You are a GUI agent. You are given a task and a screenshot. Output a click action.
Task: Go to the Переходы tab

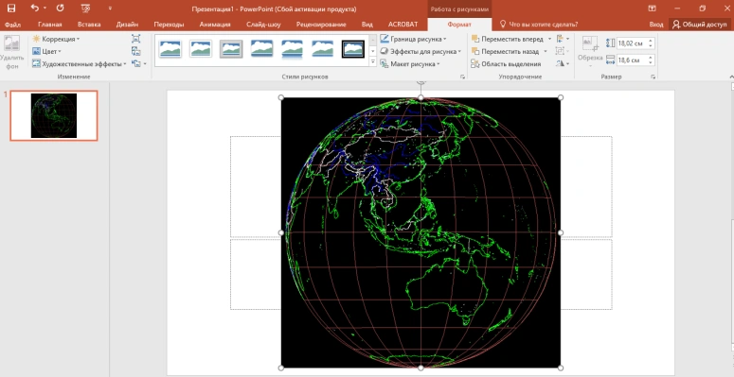(169, 25)
